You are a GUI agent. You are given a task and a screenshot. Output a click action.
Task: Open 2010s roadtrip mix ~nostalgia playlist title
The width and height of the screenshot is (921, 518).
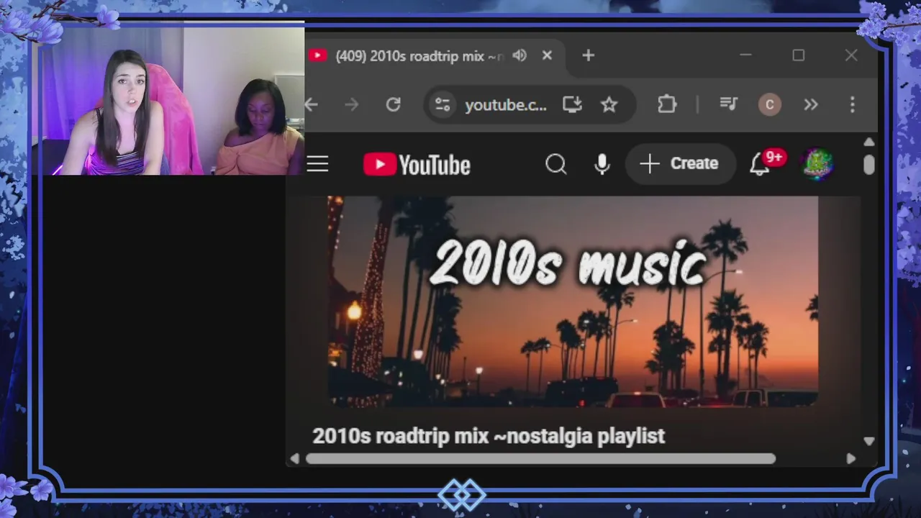tap(489, 436)
